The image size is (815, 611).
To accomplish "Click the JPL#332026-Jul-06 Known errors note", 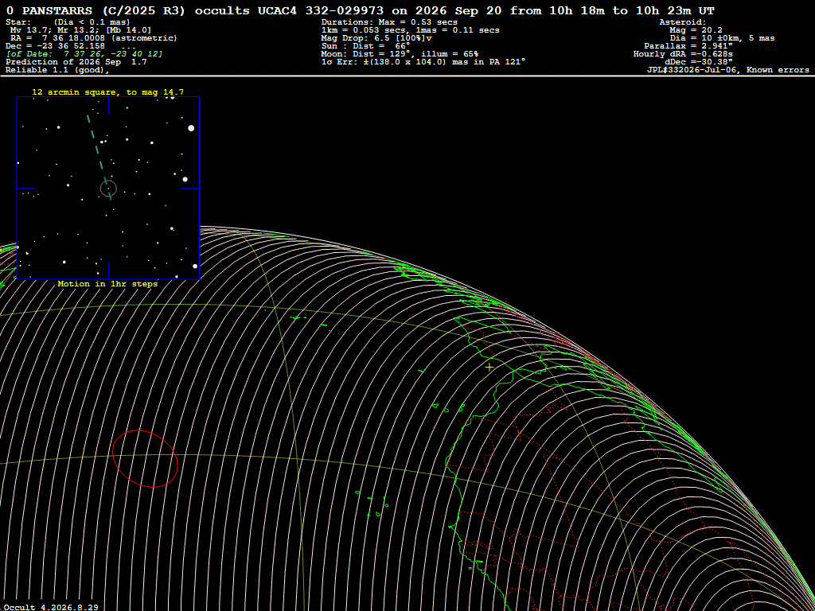I will [727, 70].
